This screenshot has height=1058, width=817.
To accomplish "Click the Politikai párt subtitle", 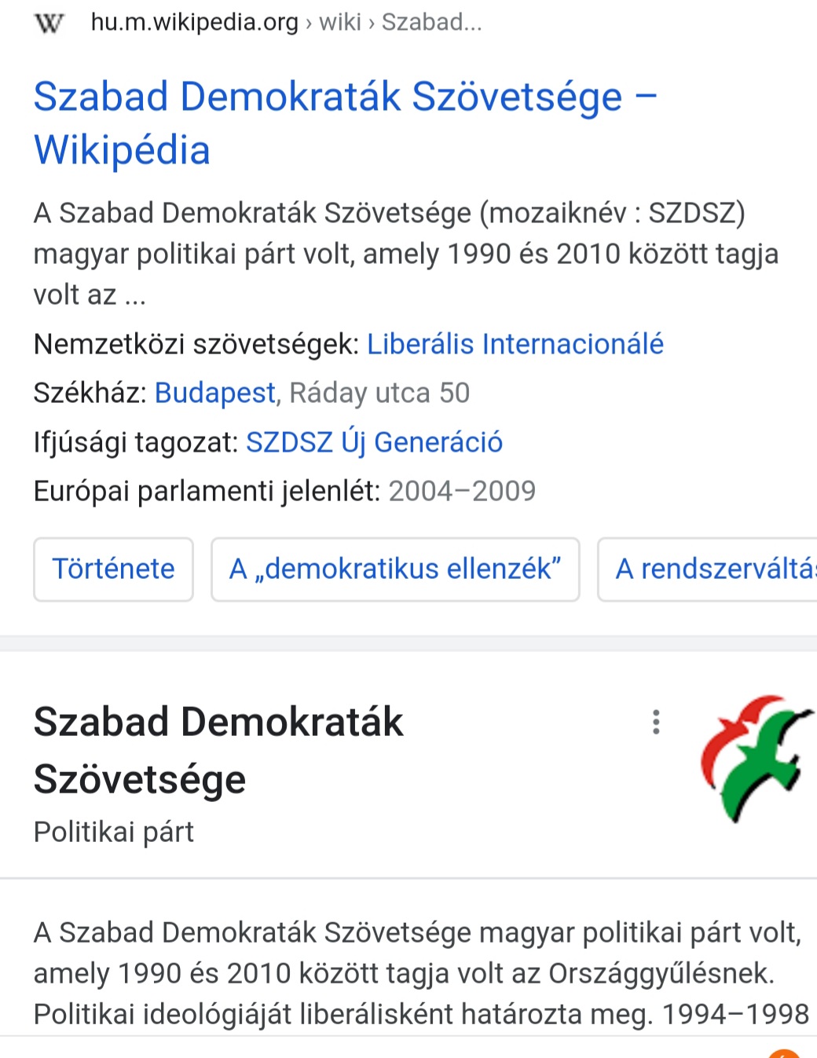I will [113, 832].
